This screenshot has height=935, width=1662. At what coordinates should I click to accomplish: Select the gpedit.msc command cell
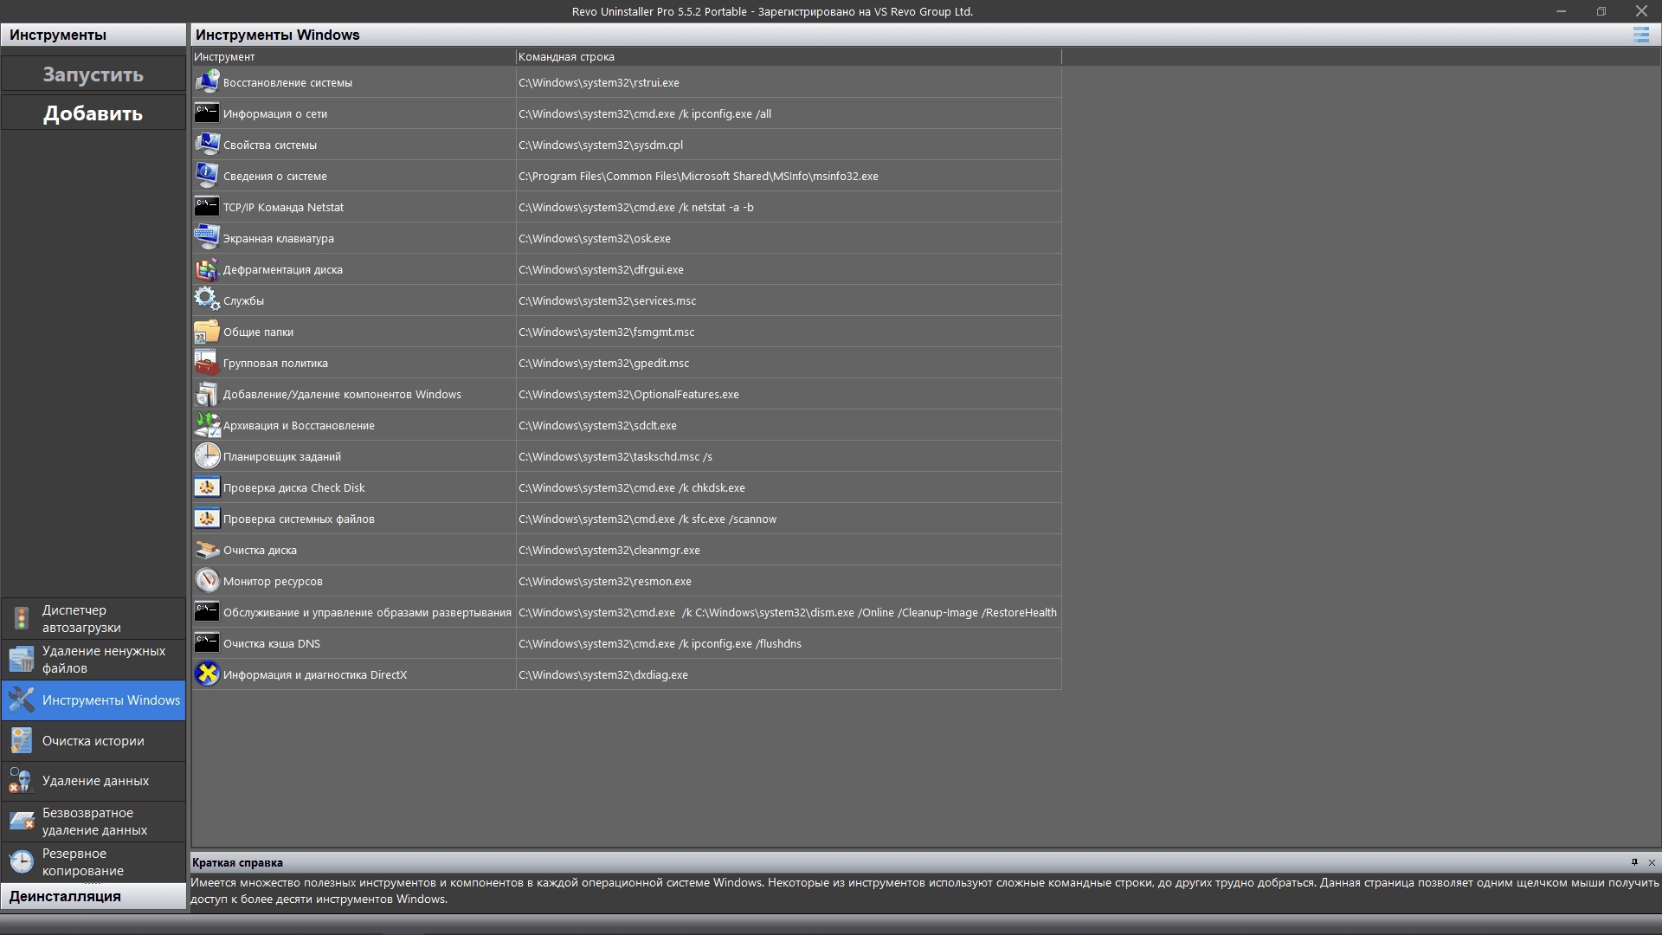click(789, 363)
